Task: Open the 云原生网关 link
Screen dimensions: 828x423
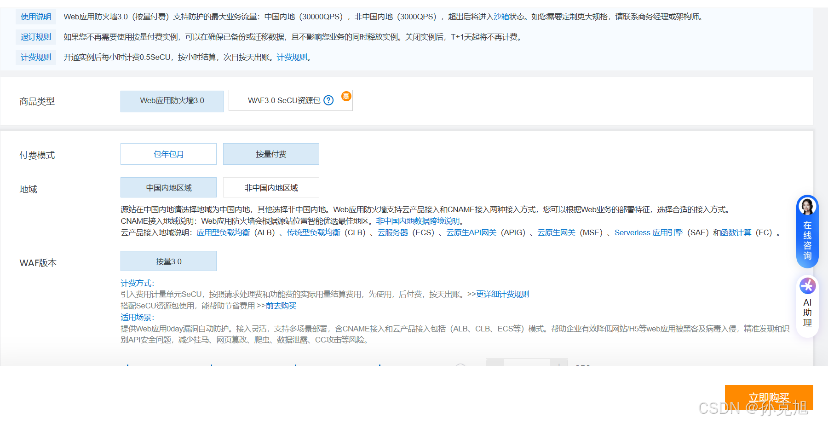Action: click(557, 232)
